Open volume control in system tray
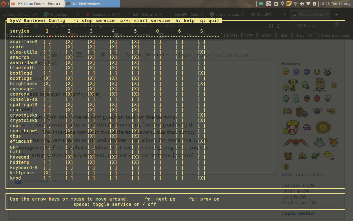This screenshot has width=353, height=221. coord(302,4)
